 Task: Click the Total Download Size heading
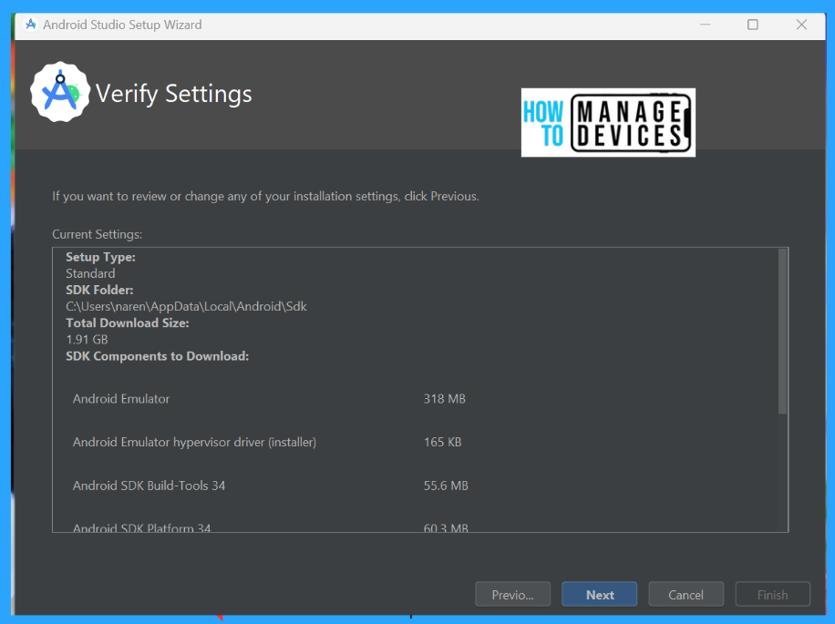point(128,322)
